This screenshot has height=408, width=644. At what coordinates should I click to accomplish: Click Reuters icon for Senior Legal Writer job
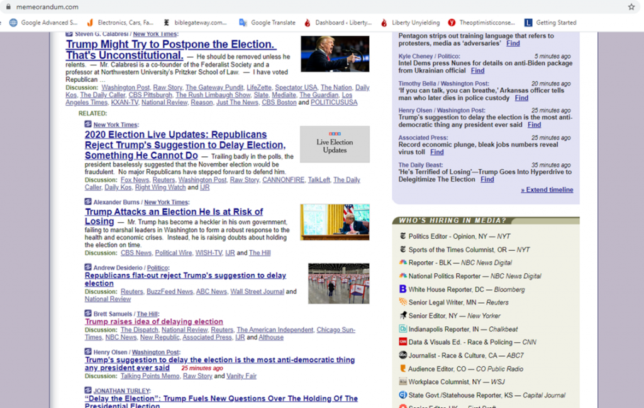coord(403,302)
